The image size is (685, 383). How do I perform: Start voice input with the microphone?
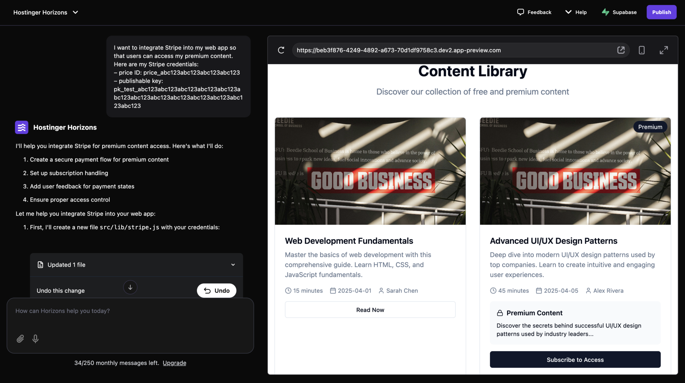click(35, 339)
